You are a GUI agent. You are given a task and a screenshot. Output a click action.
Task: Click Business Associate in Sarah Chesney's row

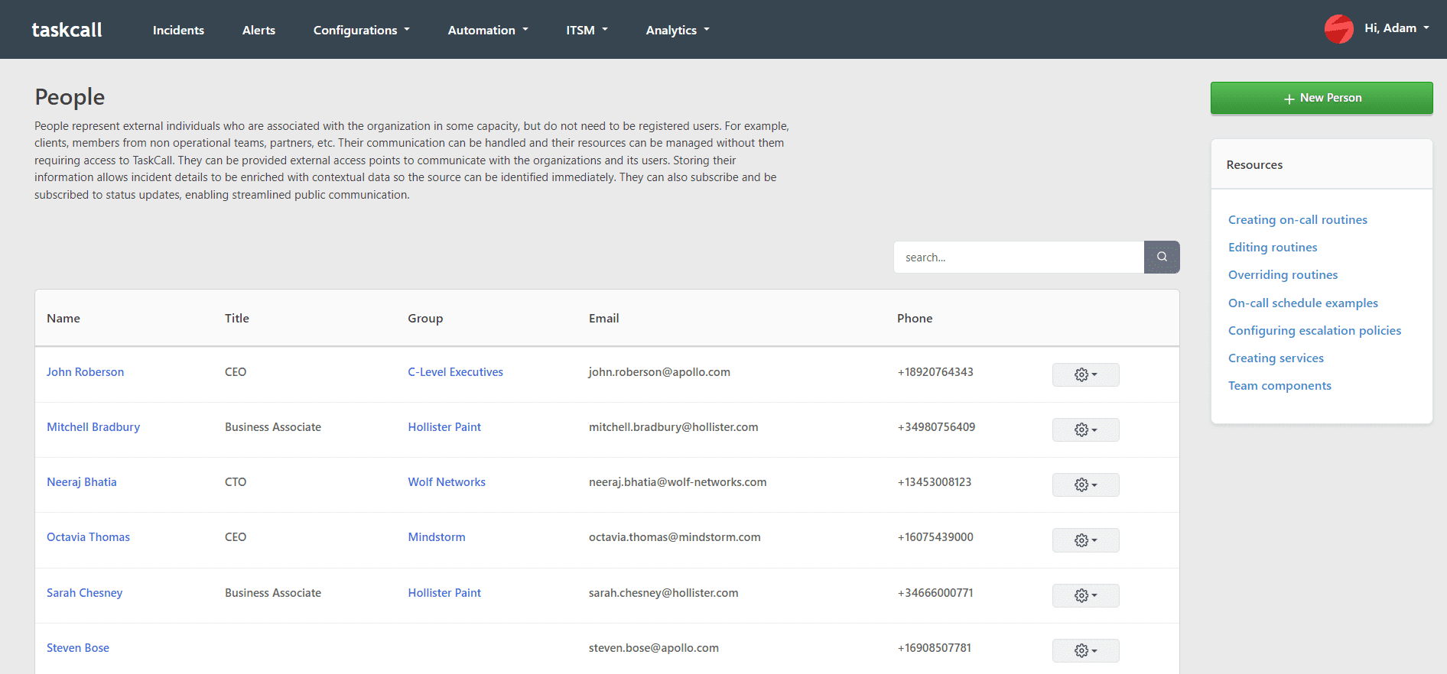coord(273,593)
